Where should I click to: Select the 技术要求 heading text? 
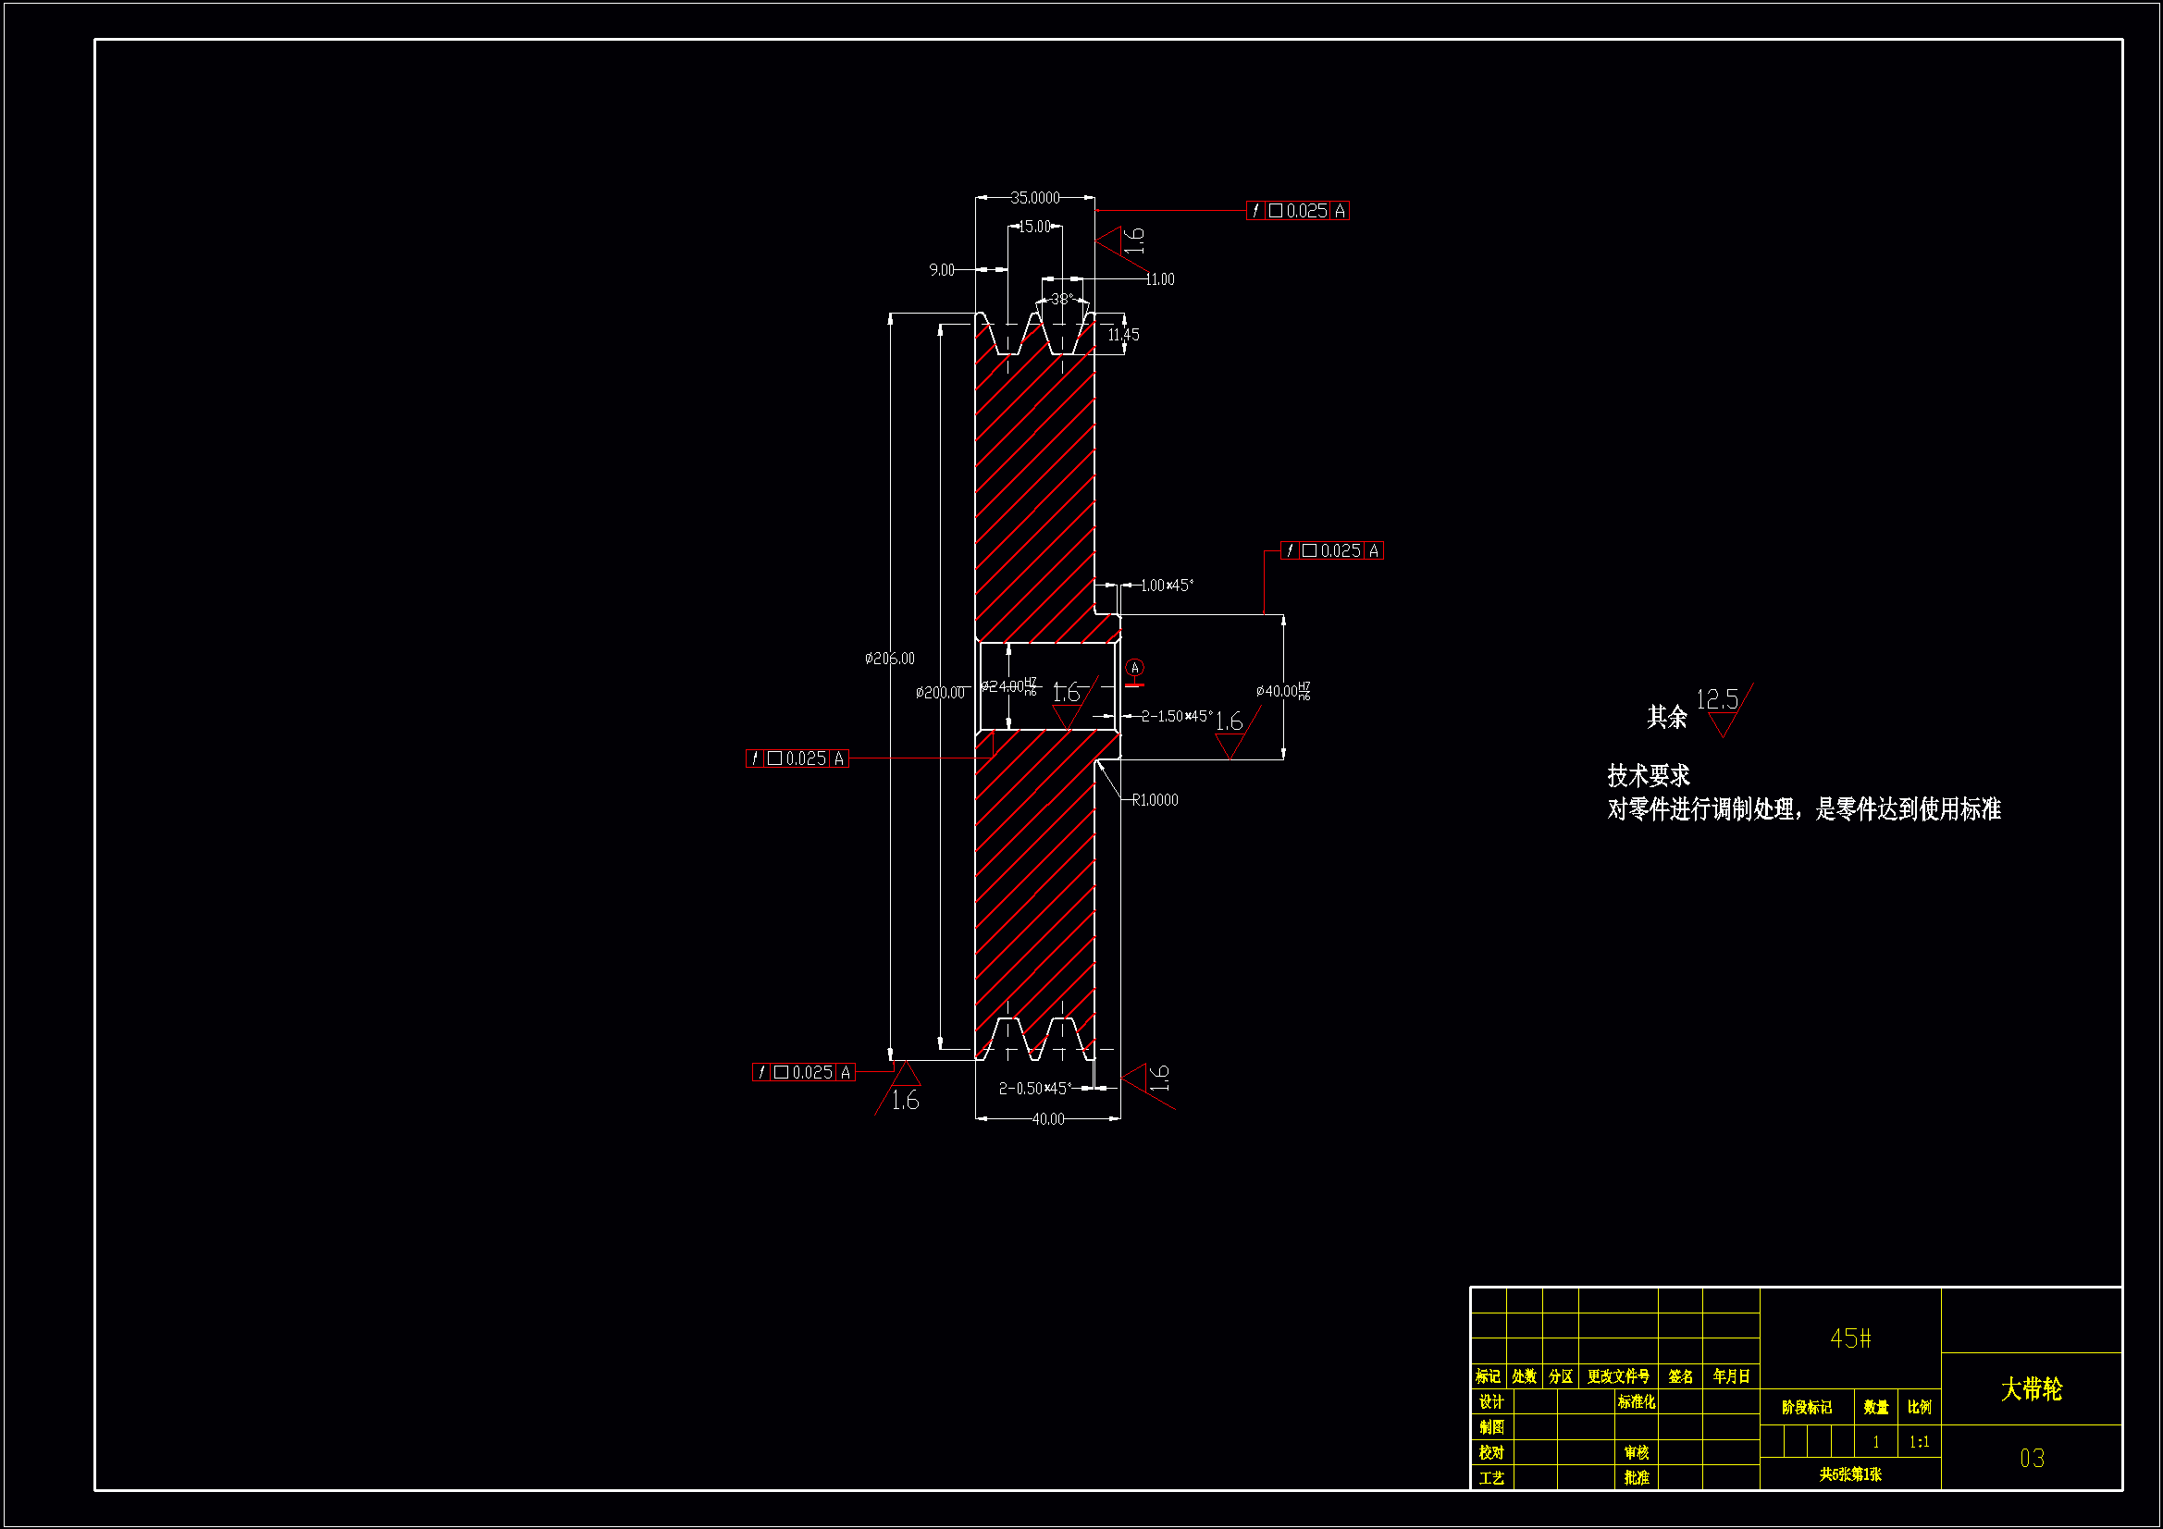pyautogui.click(x=1648, y=776)
